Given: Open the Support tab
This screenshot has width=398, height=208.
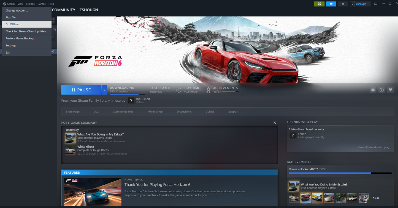Looking at the screenshot, I should tap(233, 112).
